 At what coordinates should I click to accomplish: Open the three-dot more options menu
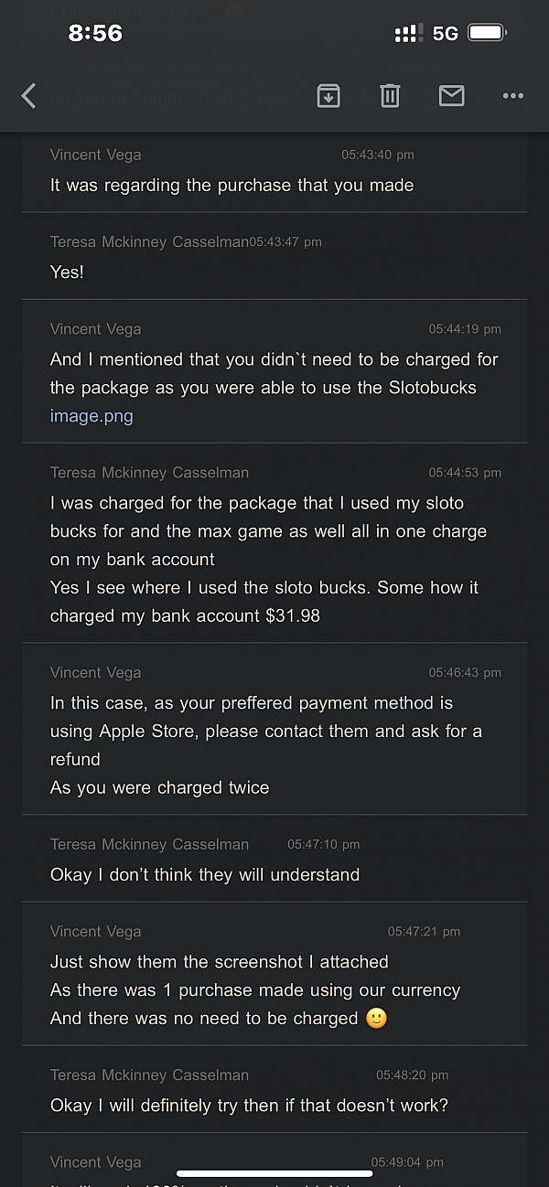[512, 96]
